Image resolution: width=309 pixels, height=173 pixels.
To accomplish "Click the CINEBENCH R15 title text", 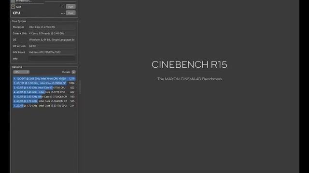I will pyautogui.click(x=189, y=64).
